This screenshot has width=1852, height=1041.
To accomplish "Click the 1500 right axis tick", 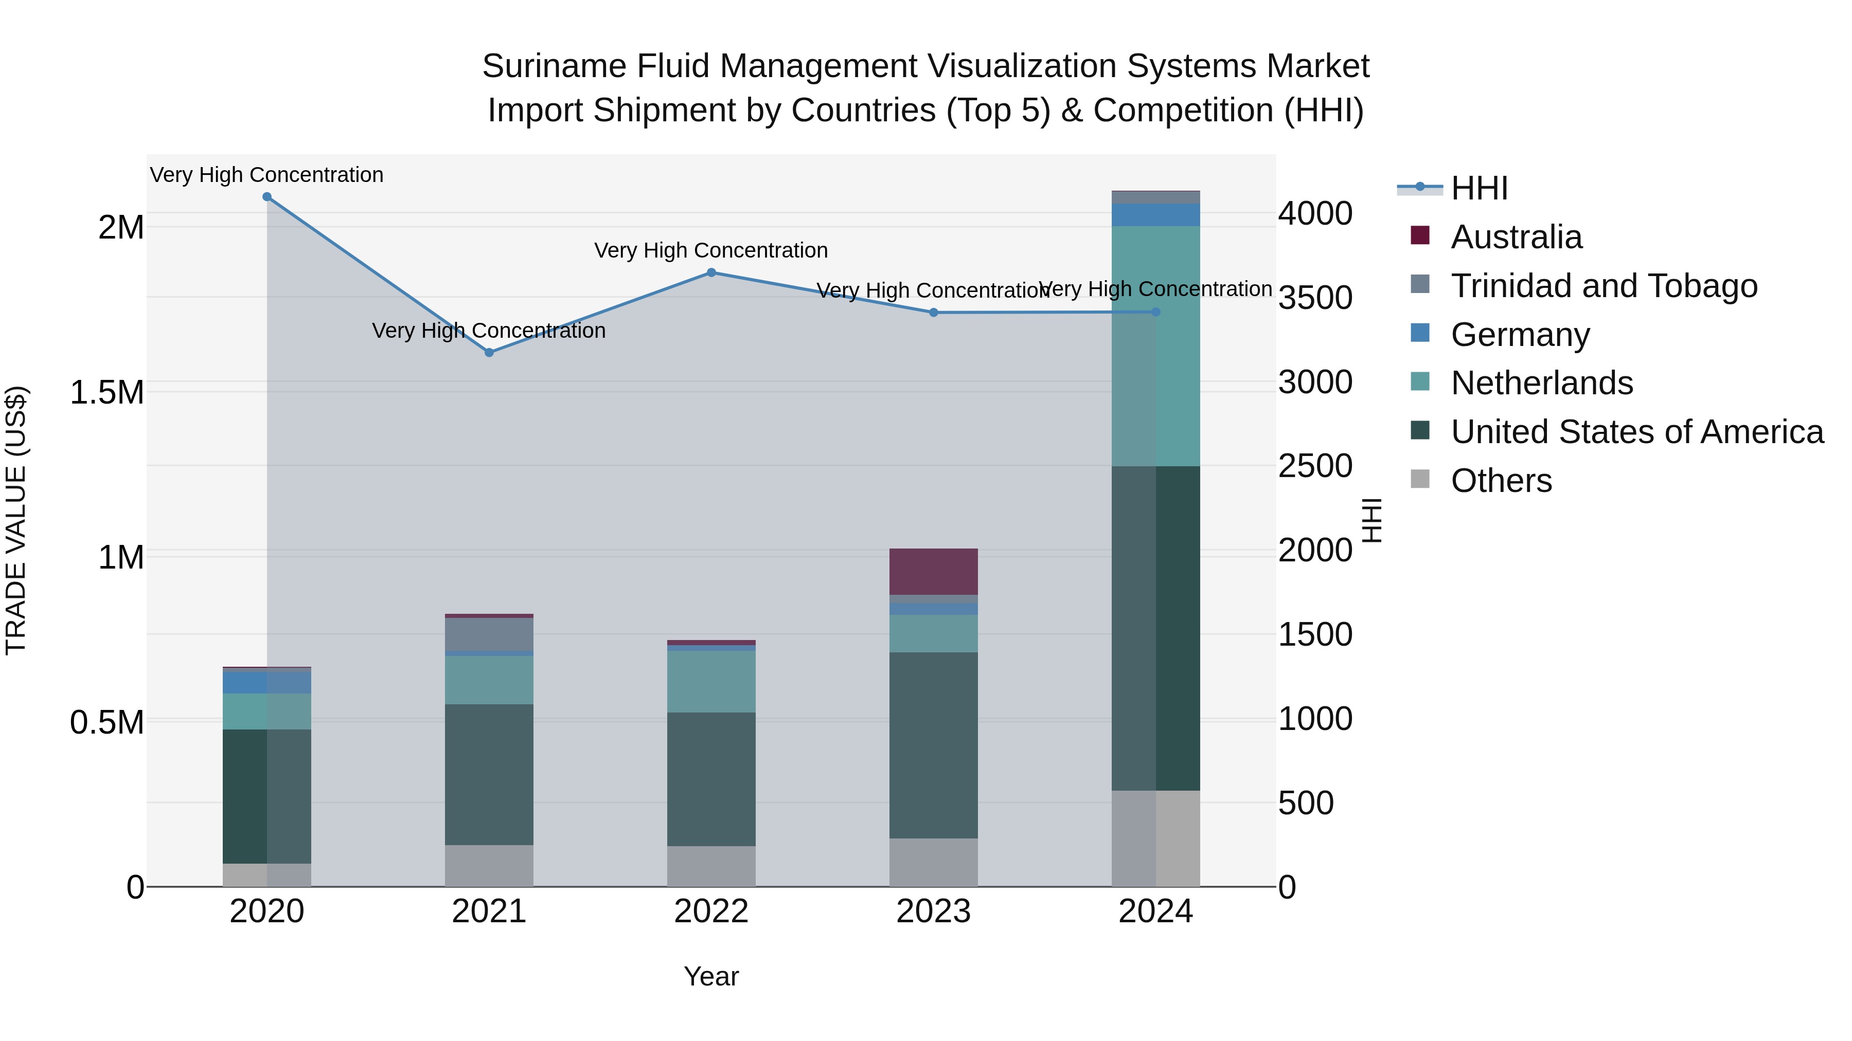I will pyautogui.click(x=1315, y=634).
